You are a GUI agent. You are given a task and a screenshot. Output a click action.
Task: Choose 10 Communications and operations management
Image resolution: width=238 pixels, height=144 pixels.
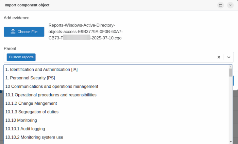[52, 86]
